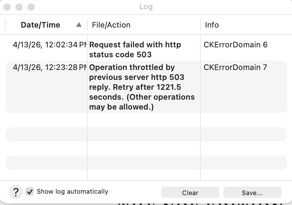Click the Operation throttled message text
This screenshot has width=292, height=205.
pos(142,87)
